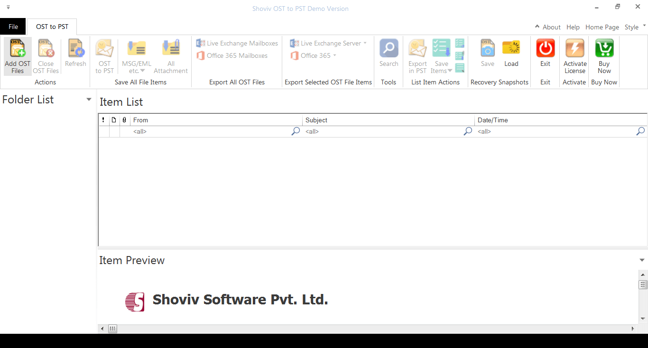The height and width of the screenshot is (348, 648).
Task: Click the attachment paperclip column header
Action: coord(124,120)
